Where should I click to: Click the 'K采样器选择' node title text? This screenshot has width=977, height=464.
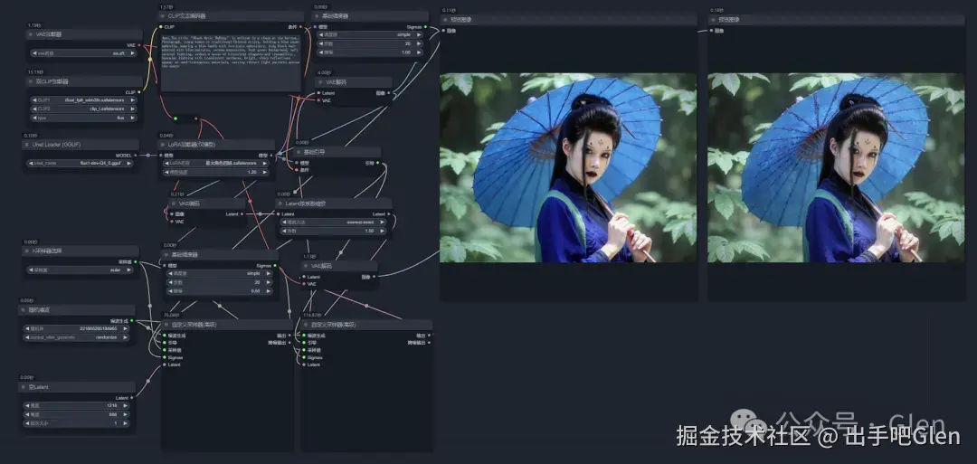47,251
